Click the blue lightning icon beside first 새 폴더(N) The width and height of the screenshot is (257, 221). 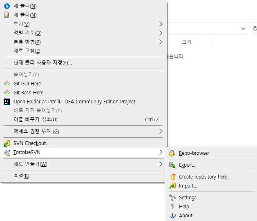click(x=7, y=6)
